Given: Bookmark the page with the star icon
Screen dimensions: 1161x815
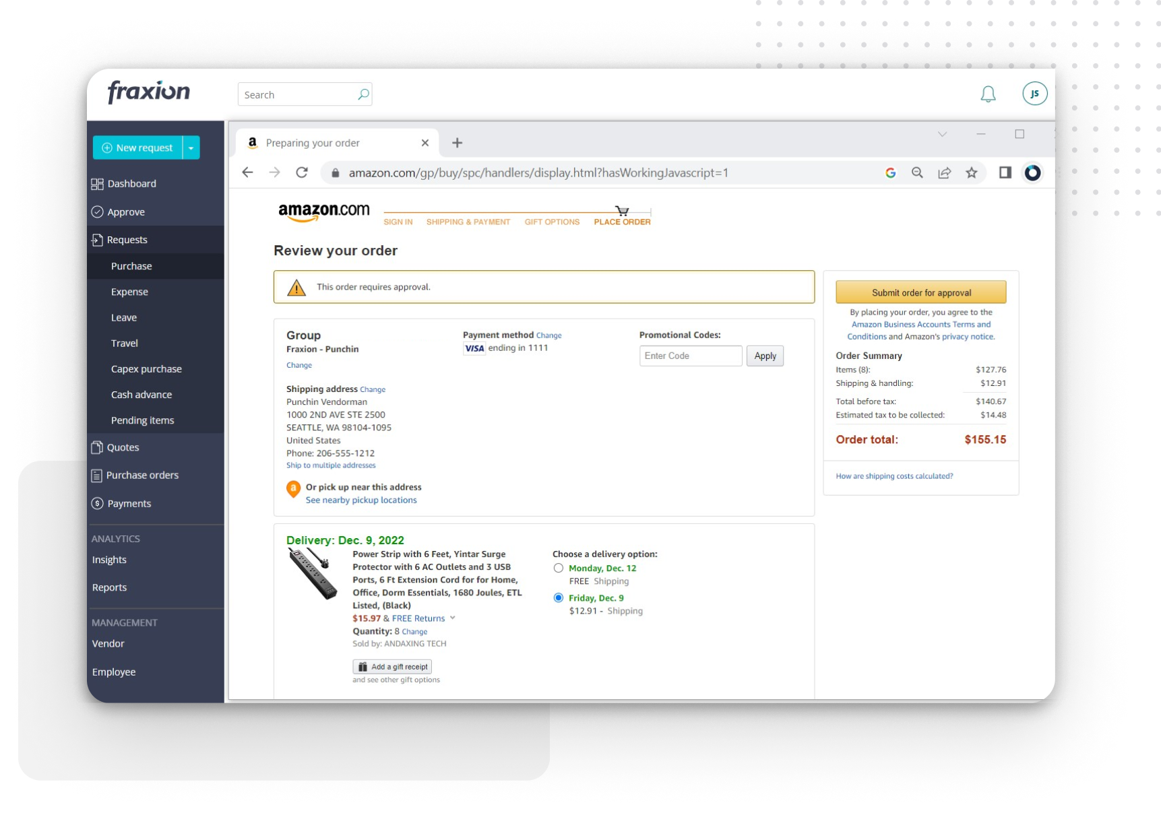Looking at the screenshot, I should coord(971,173).
